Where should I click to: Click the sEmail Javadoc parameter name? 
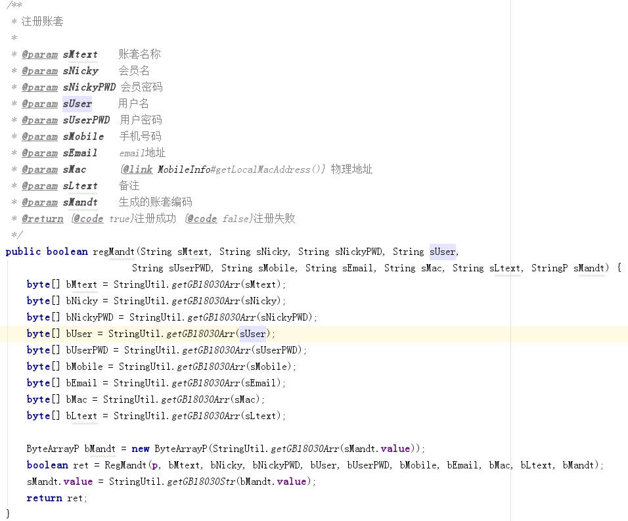(x=80, y=153)
